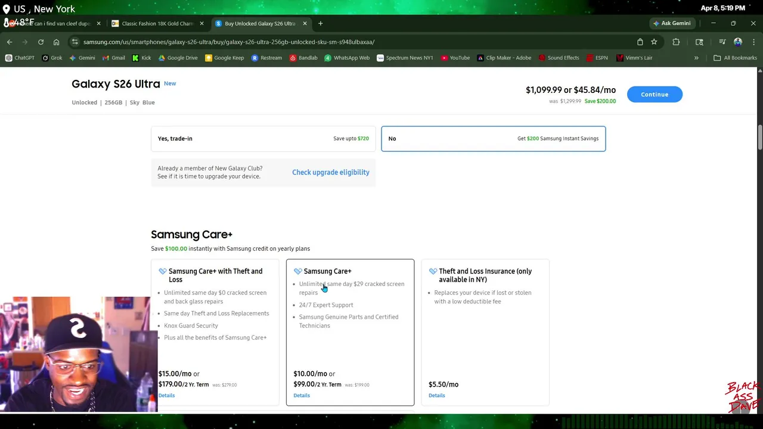This screenshot has height=429, width=763.
Task: Click the blue Continue button
Action: coord(655,94)
